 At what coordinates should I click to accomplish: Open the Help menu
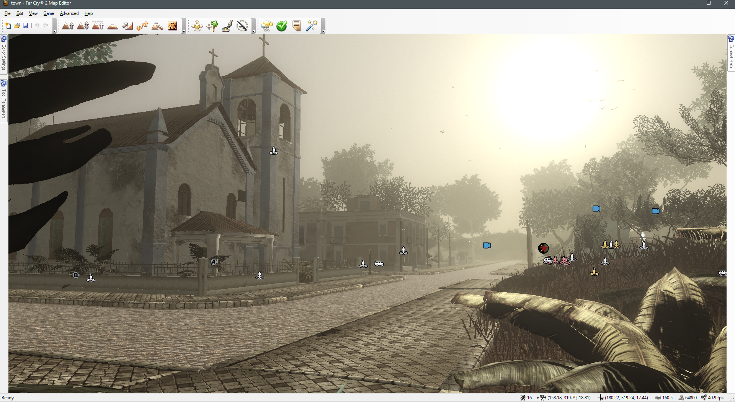88,13
